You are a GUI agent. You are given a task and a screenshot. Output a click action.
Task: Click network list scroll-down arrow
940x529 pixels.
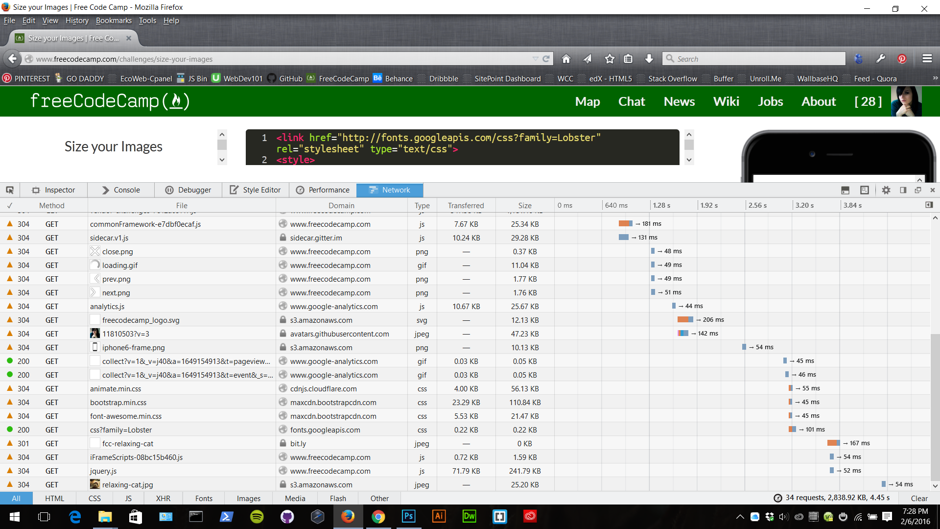[935, 486]
